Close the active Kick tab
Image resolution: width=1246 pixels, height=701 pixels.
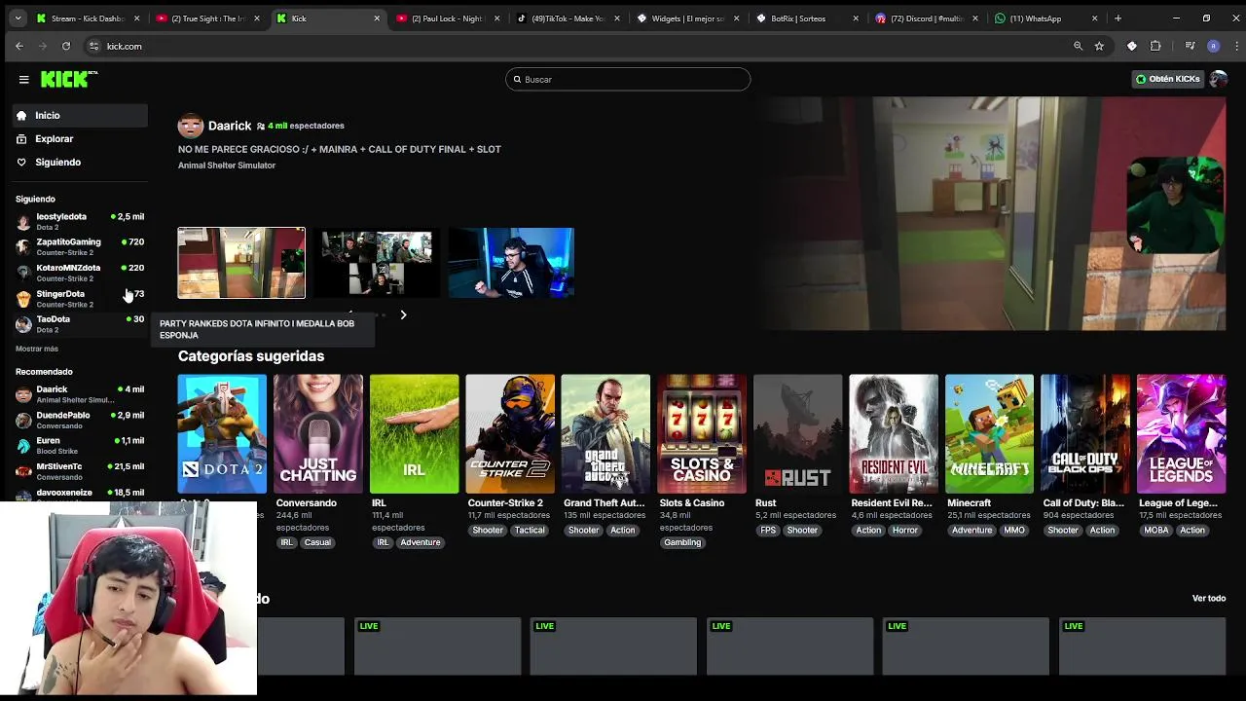tap(377, 18)
